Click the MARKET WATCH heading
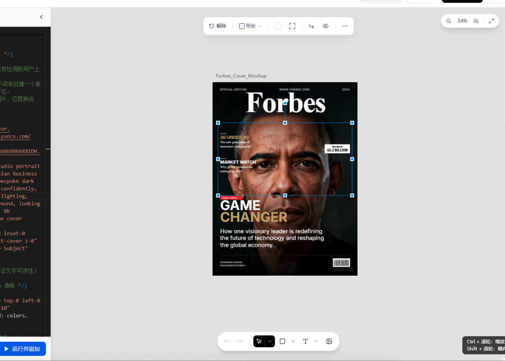This screenshot has width=505, height=361. click(x=238, y=162)
